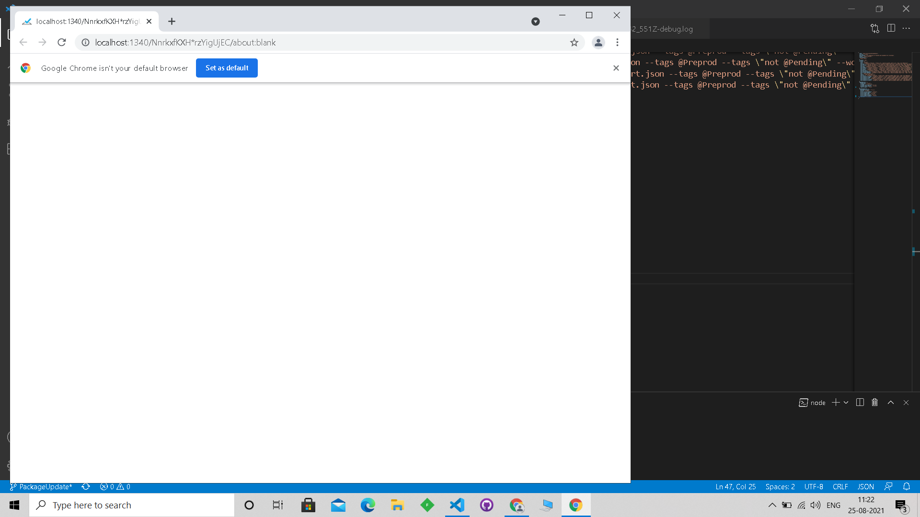Bookmark this tab with star icon
920x517 pixels.
pos(574,43)
